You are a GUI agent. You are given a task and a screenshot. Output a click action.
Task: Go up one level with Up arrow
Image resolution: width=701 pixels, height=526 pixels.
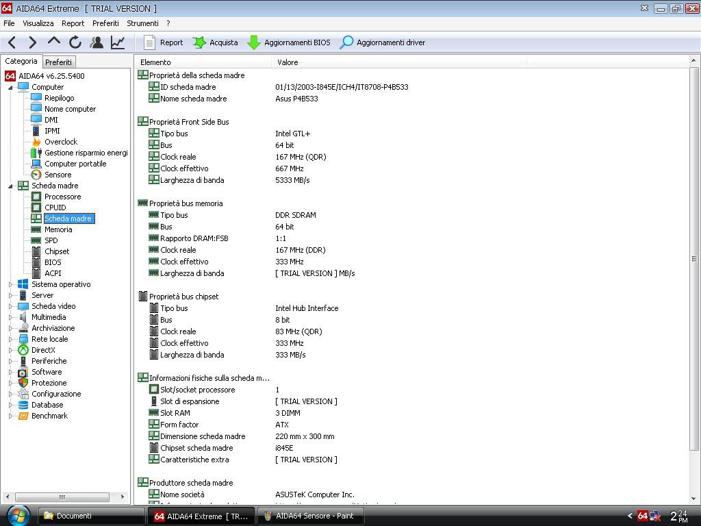coord(53,42)
